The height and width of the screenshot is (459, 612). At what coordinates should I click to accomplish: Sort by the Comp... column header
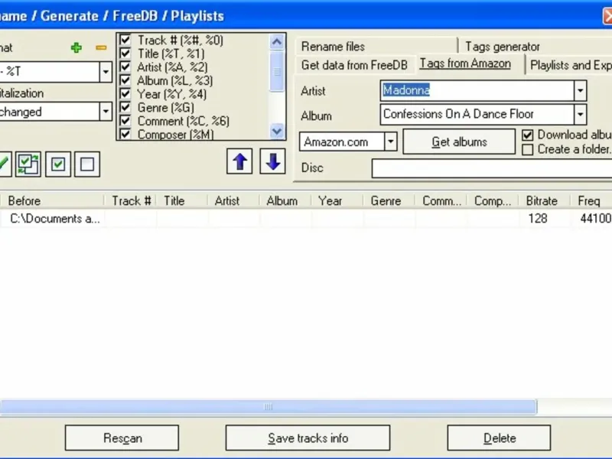[x=493, y=201]
